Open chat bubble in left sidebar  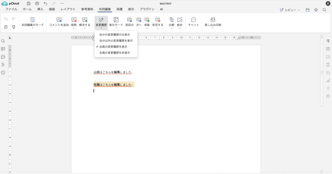coord(3,57)
